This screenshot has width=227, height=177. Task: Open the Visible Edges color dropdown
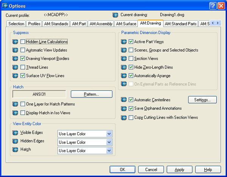click(109, 134)
